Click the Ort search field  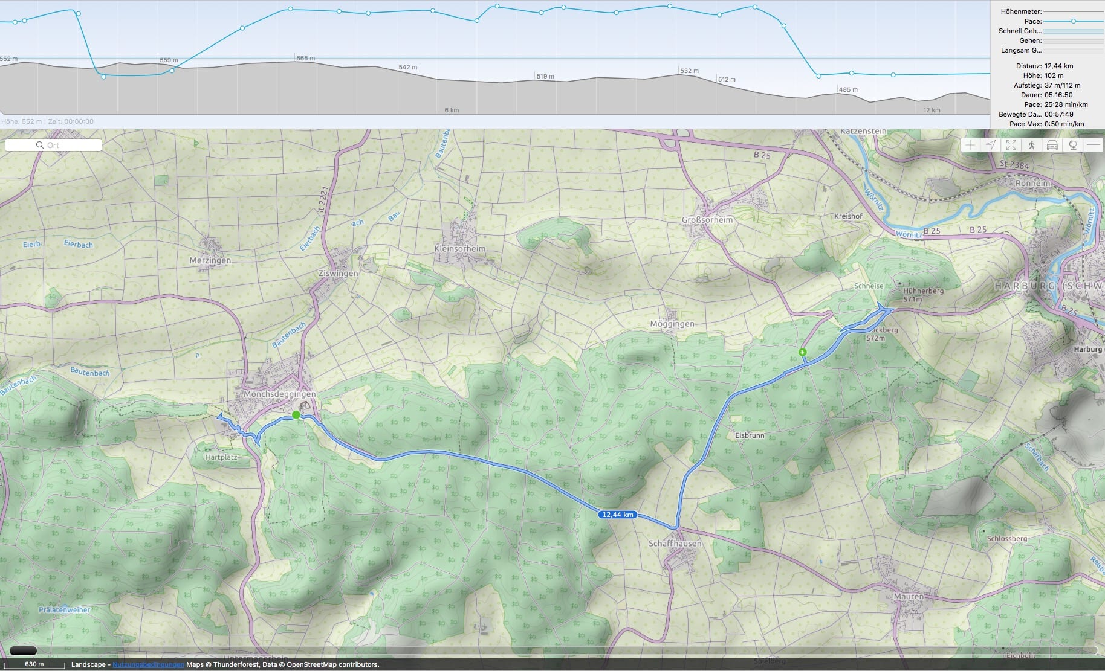(x=53, y=145)
